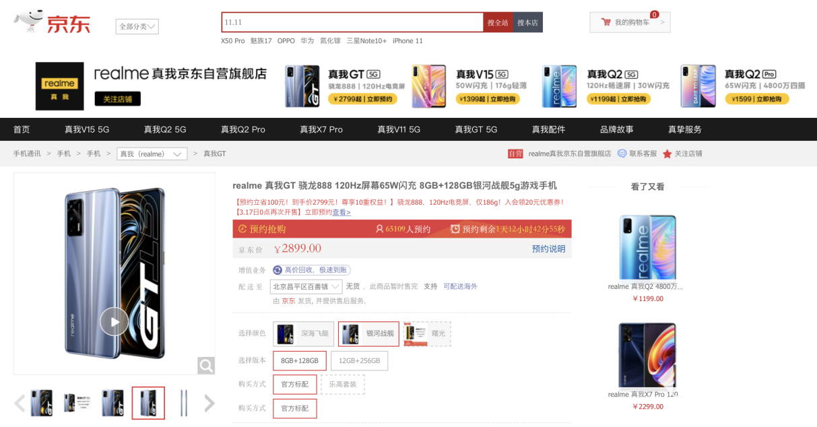Click the 联系客服 customer service icon
The height and width of the screenshot is (427, 817).
pos(622,154)
